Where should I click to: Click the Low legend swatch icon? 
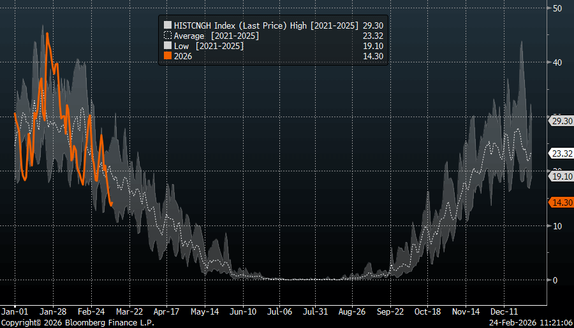168,46
